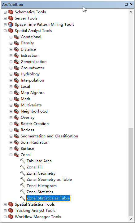
Task: Click the Zonal Histogram hammer tool icon
Action: point(23,186)
